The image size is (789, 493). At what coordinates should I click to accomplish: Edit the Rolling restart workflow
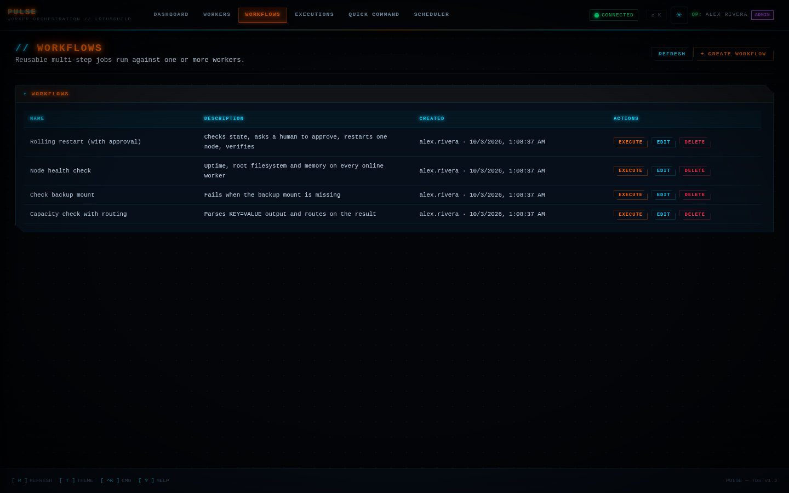(664, 142)
